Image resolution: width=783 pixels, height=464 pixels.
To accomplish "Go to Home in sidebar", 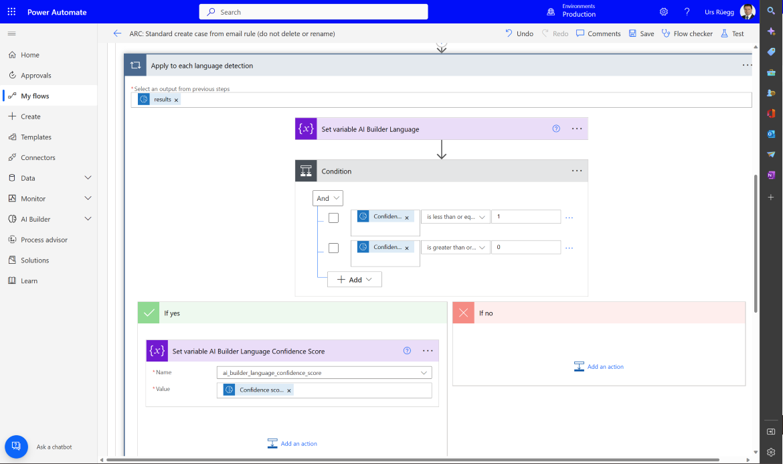I will click(48, 55).
